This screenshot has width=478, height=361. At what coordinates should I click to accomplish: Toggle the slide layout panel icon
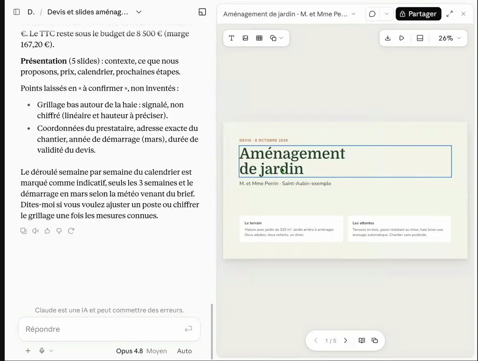[x=420, y=38]
